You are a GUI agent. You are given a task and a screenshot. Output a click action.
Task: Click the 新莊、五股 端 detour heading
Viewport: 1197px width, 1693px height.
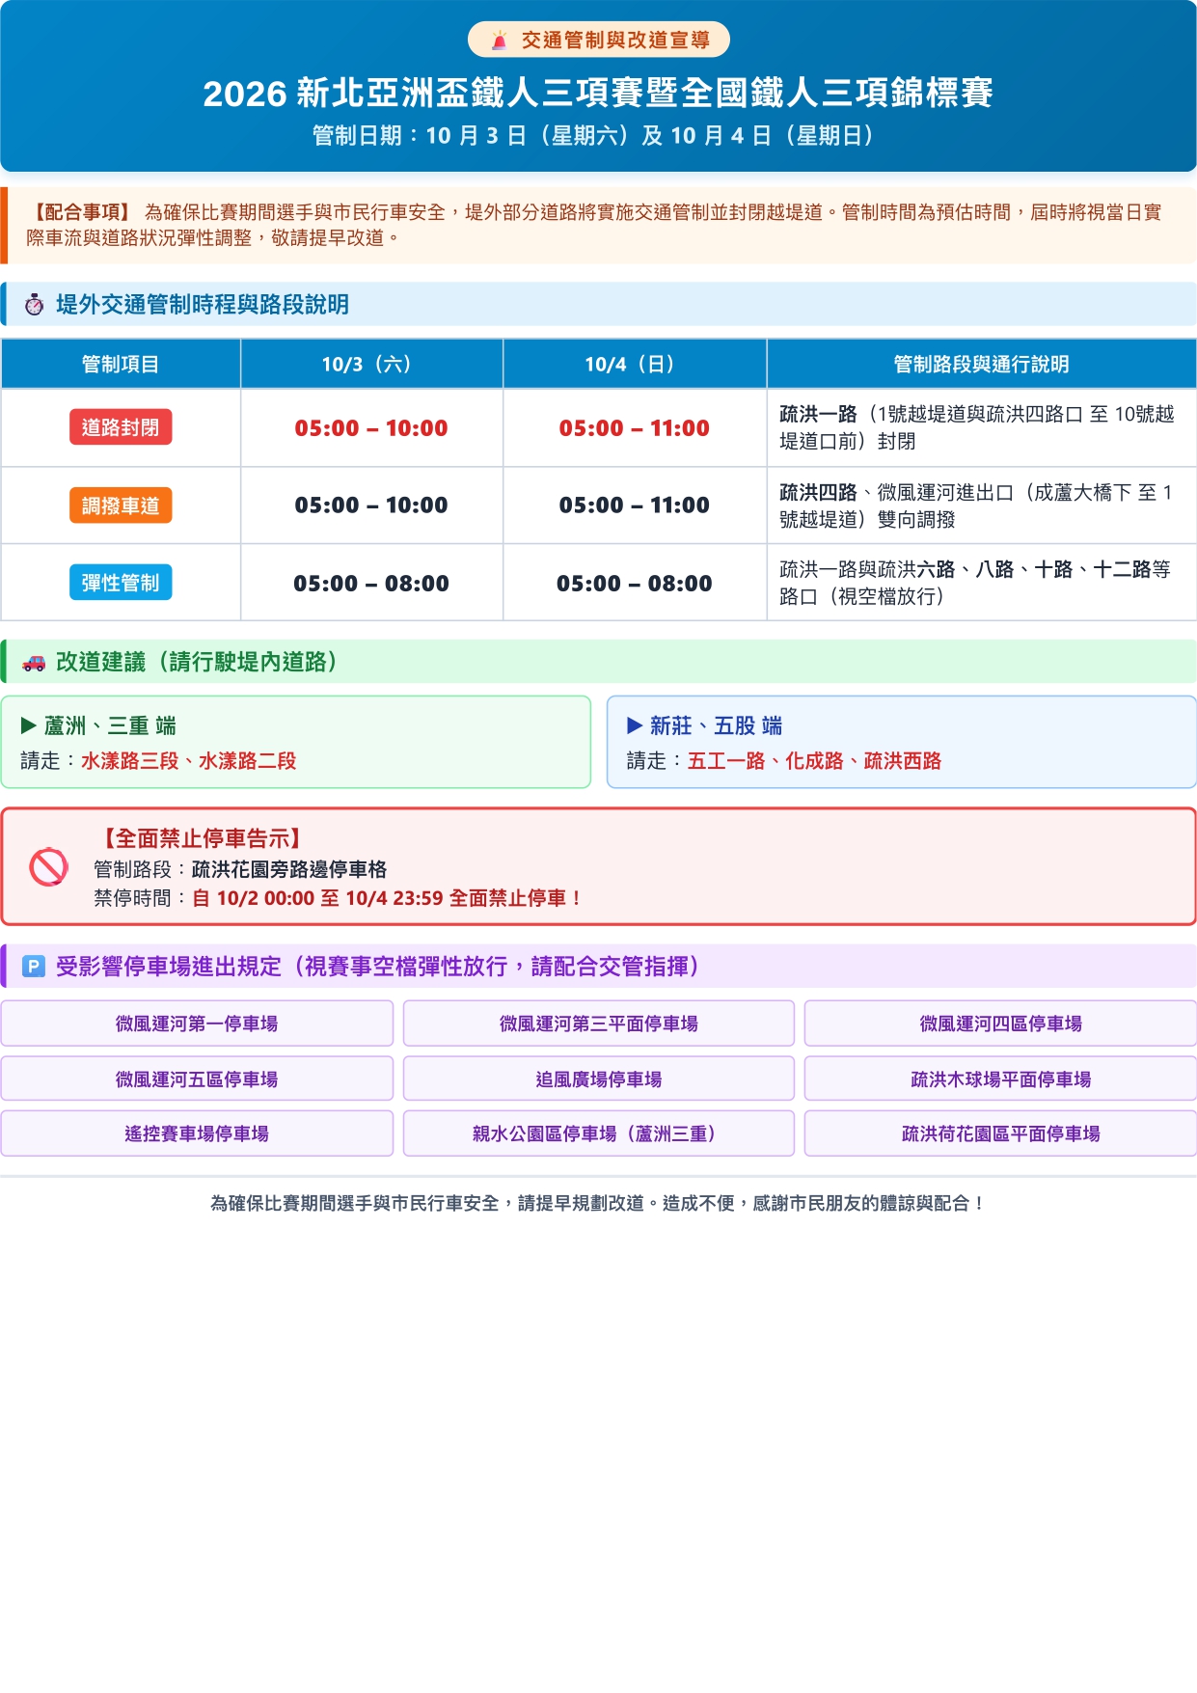click(704, 725)
